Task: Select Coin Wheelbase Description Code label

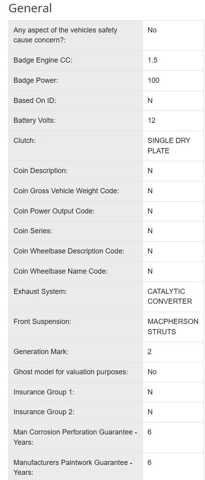Action: point(69,251)
